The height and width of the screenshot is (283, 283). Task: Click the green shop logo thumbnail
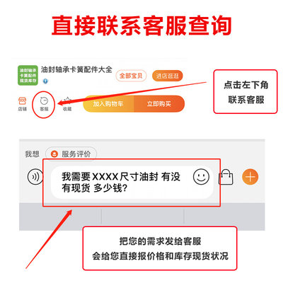[28, 75]
